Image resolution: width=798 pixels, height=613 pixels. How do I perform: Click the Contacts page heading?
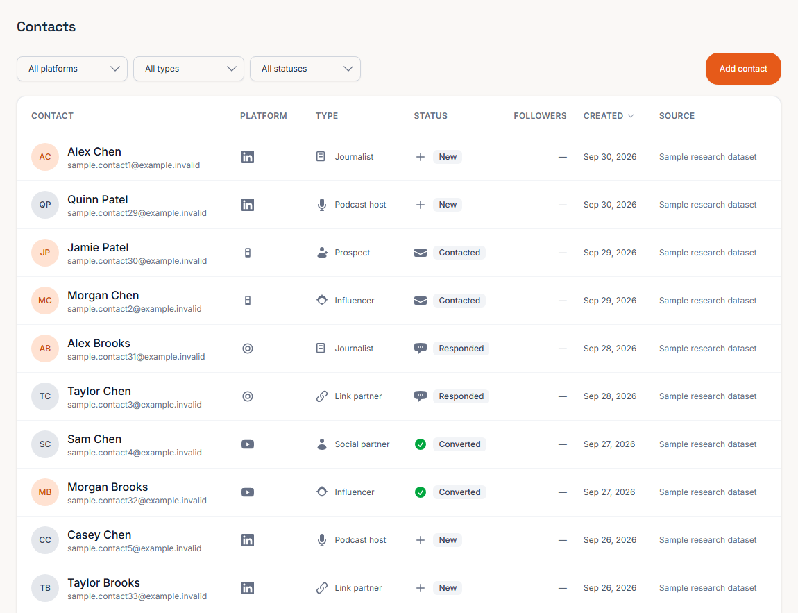(x=46, y=26)
